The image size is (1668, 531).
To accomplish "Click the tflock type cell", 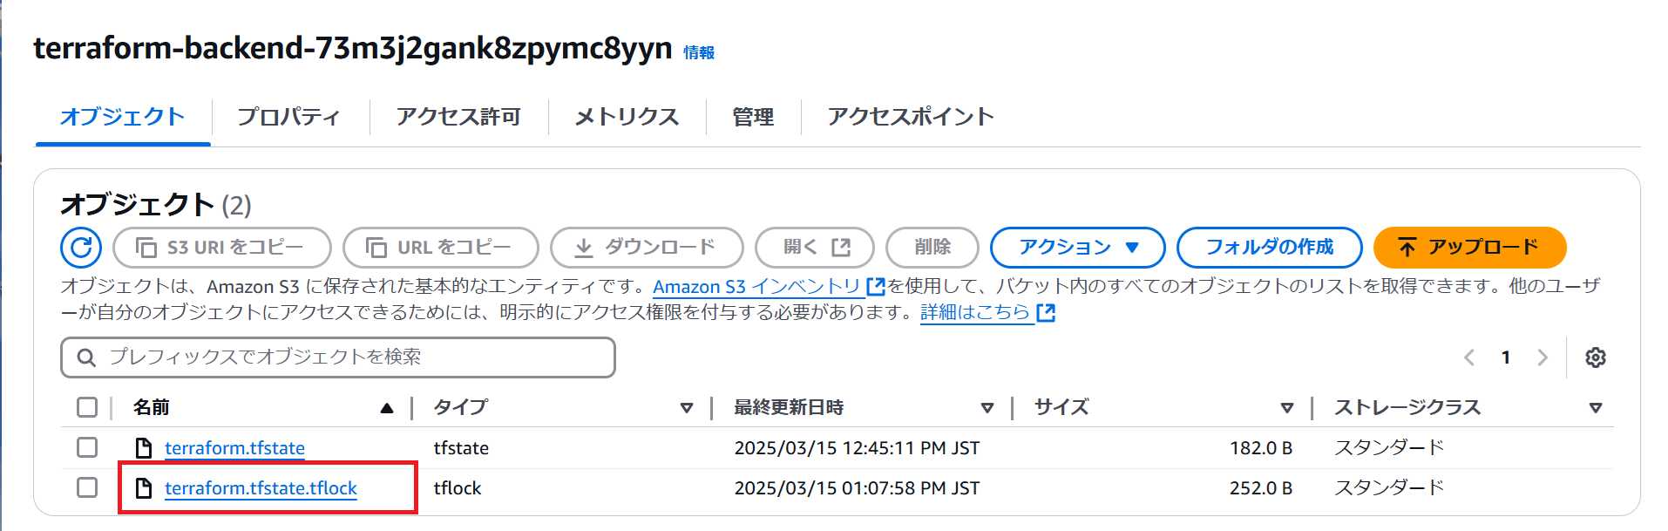I will click(458, 488).
